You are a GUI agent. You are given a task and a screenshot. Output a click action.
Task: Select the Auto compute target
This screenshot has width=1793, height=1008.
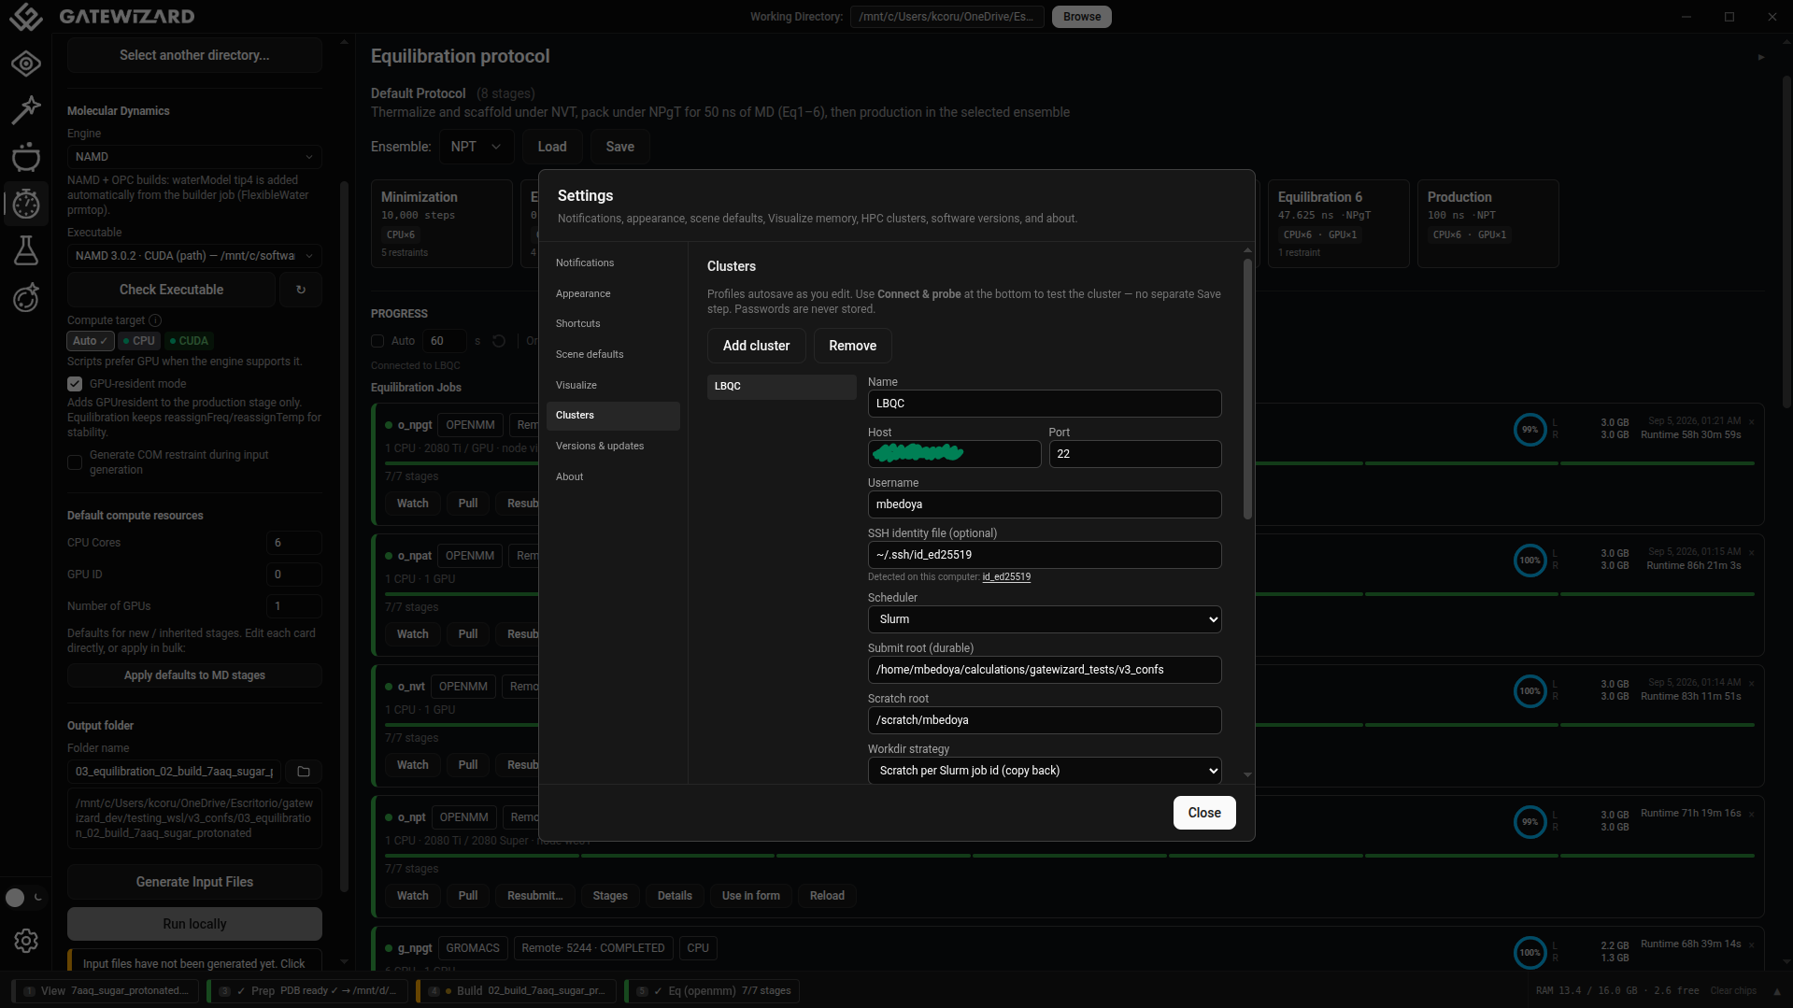[90, 341]
